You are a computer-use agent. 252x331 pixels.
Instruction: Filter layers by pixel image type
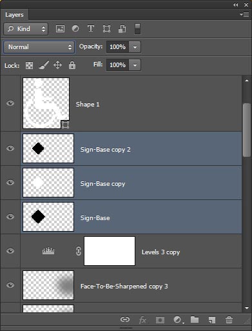coord(60,28)
